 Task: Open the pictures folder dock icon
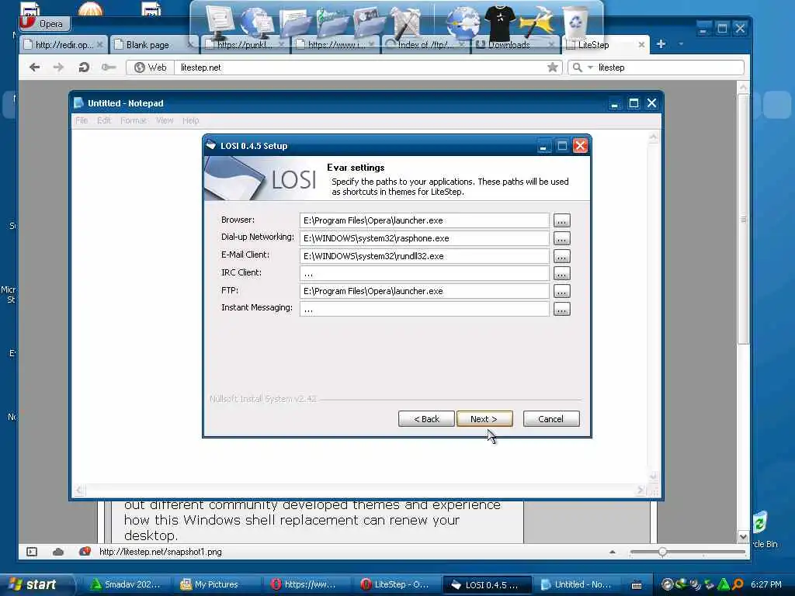[368, 23]
